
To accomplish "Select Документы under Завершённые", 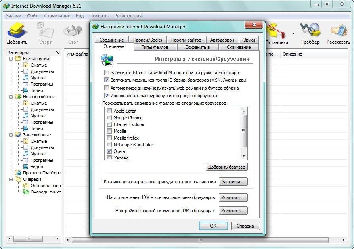I will coord(38,147).
